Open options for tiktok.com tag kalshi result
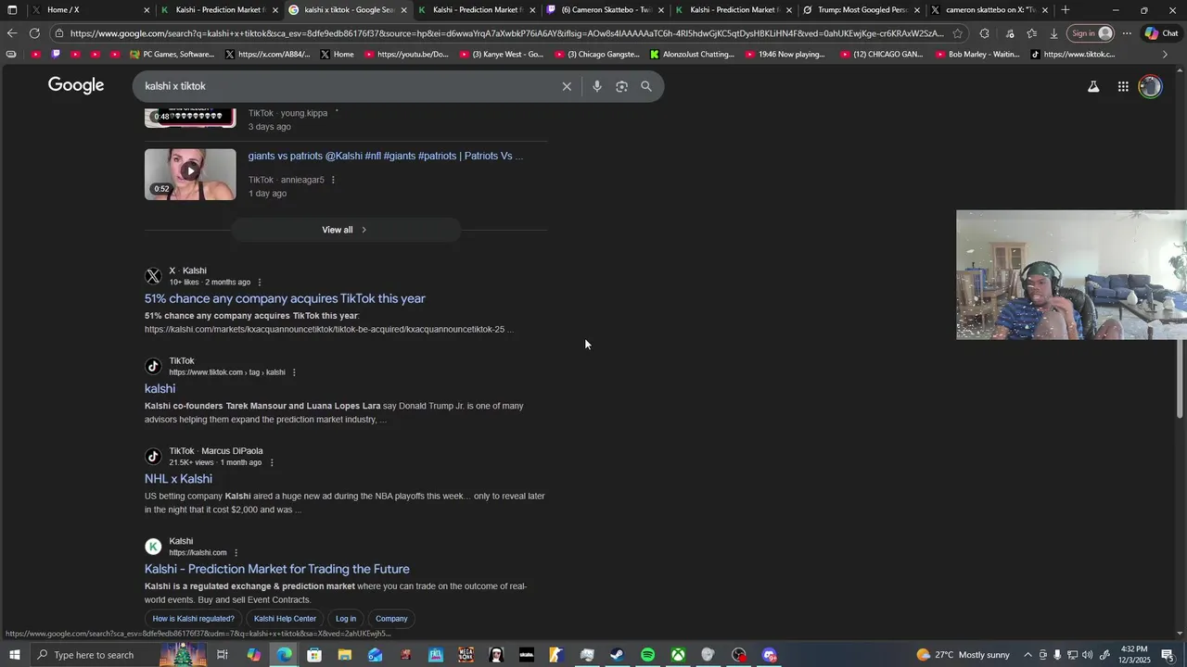Image resolution: width=1187 pixels, height=667 pixels. click(x=294, y=372)
